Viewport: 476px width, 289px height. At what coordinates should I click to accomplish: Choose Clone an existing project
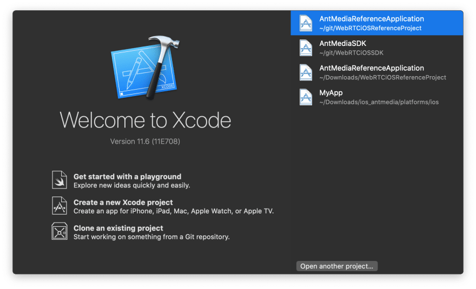(x=141, y=232)
